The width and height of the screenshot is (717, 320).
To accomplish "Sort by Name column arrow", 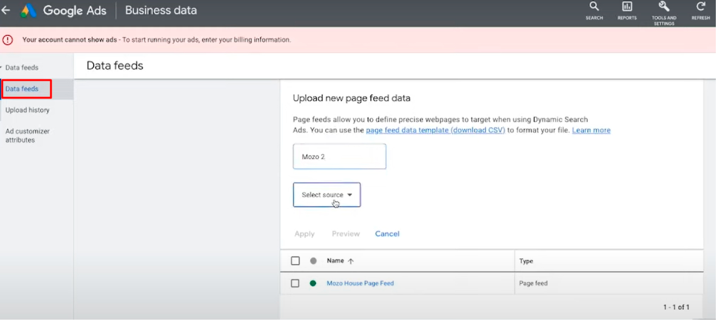I will click(x=351, y=261).
